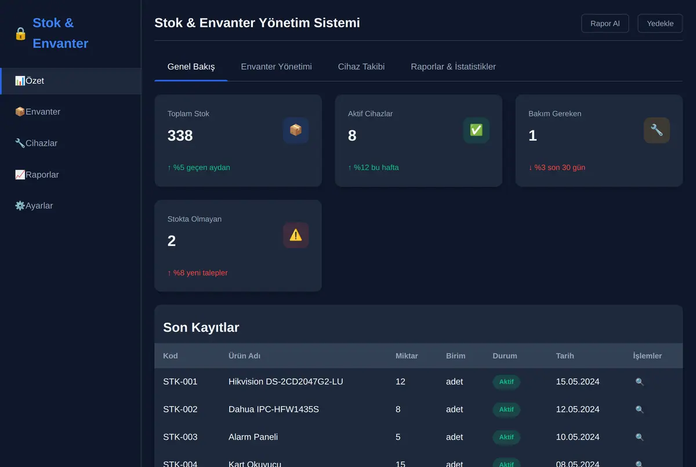
Task: View the Alarm Paneli record with magnifier icon
Action: coord(640,437)
